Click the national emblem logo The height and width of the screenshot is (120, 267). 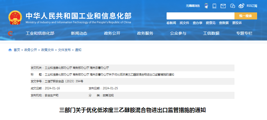[15, 18]
